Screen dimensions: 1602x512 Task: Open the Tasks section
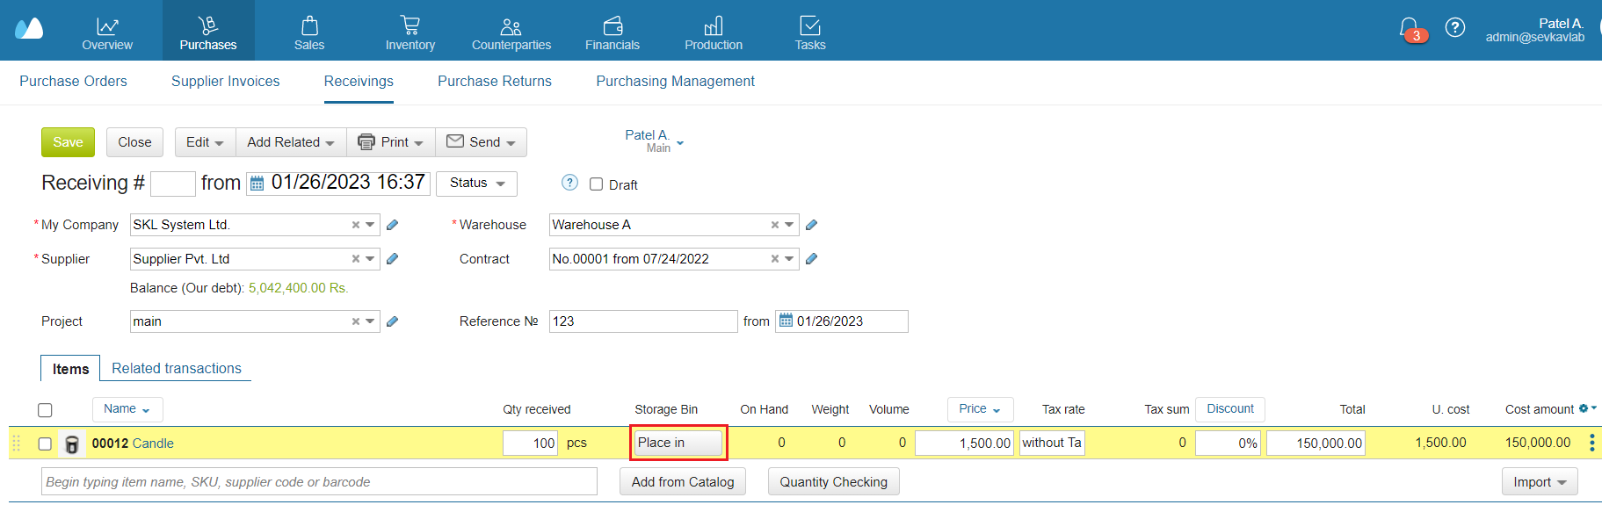point(810,31)
